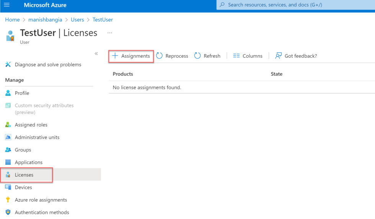Click the Groups people icon
Viewport: 375px width, 219px height.
click(8, 150)
